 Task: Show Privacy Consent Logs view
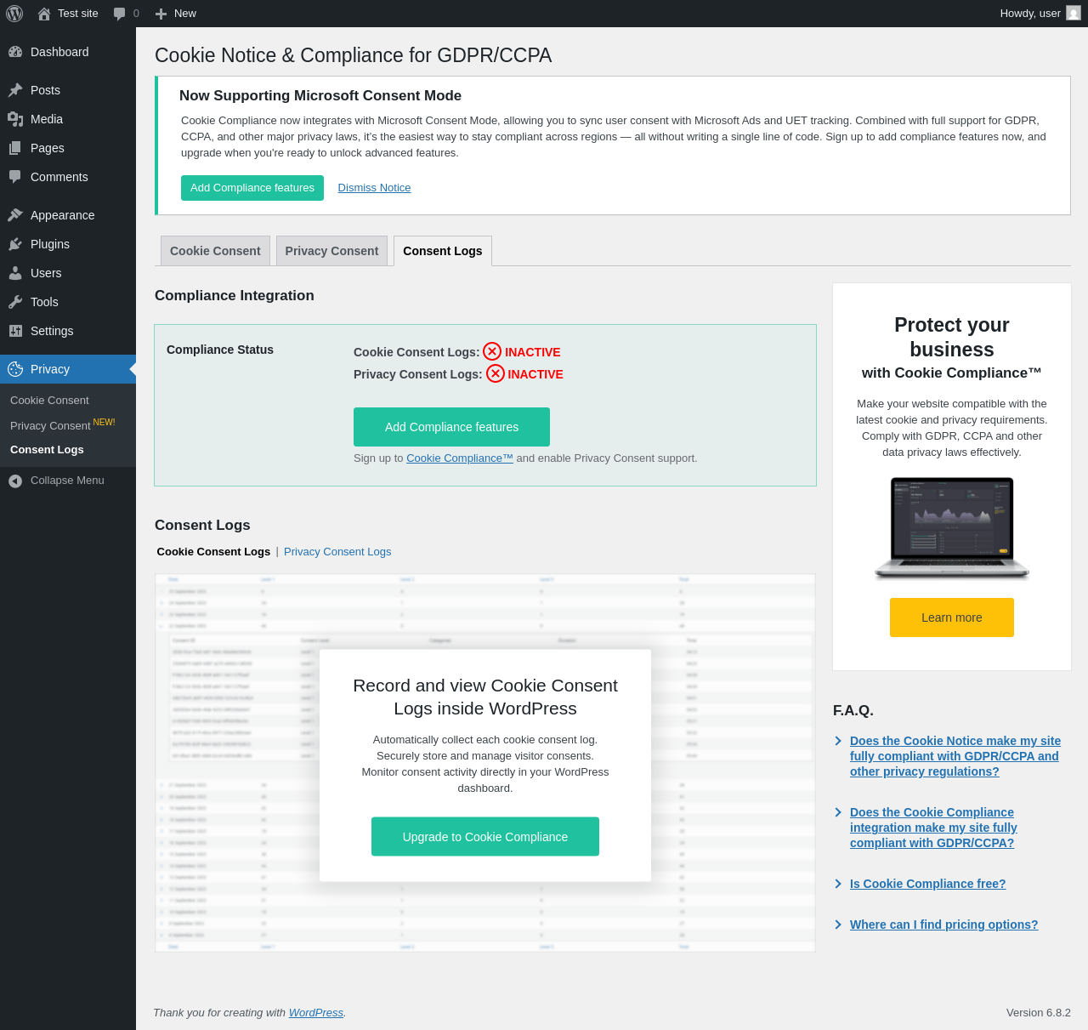337,552
